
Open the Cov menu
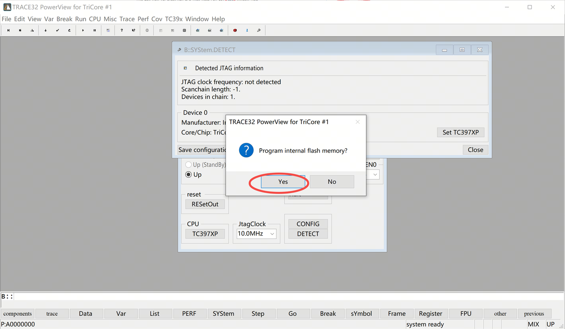[157, 19]
